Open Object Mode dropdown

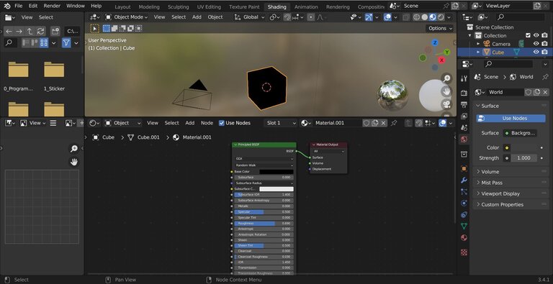coord(127,17)
